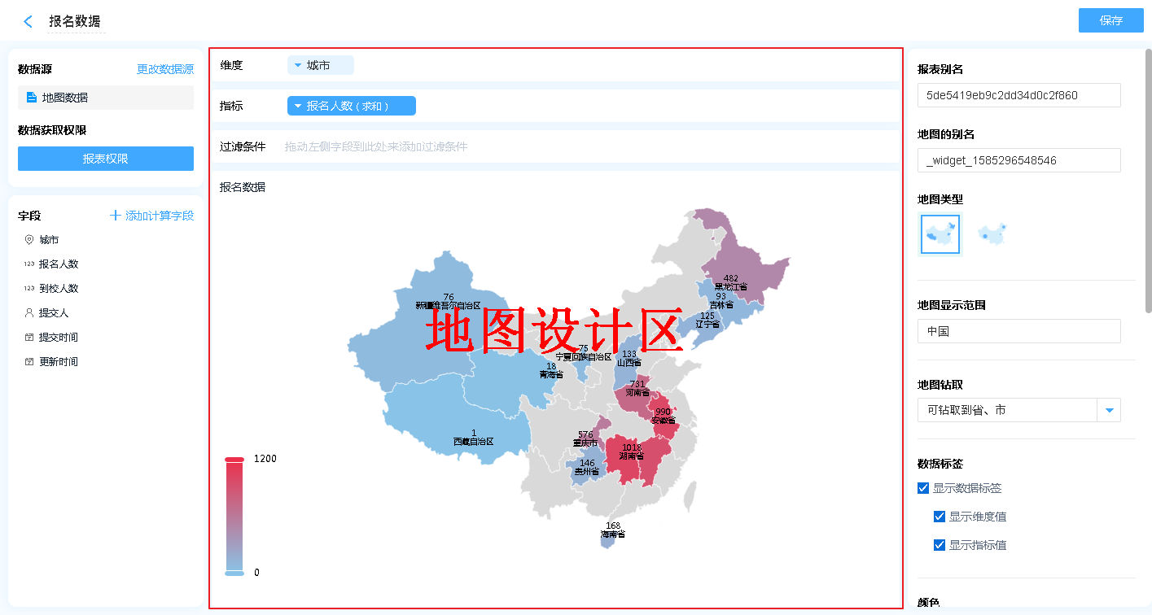The width and height of the screenshot is (1152, 615).
Task: Click the 报表别名 input field
Action: click(1018, 95)
